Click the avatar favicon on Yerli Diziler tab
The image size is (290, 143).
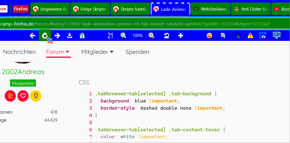pyautogui.click(x=237, y=9)
